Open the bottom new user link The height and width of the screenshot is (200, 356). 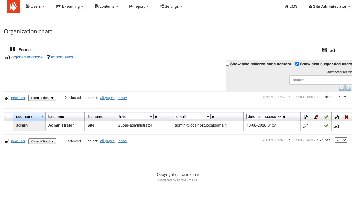(x=18, y=141)
